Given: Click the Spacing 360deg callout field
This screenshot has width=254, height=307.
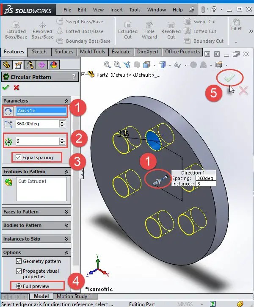Looking at the screenshot, I should click(206, 178).
